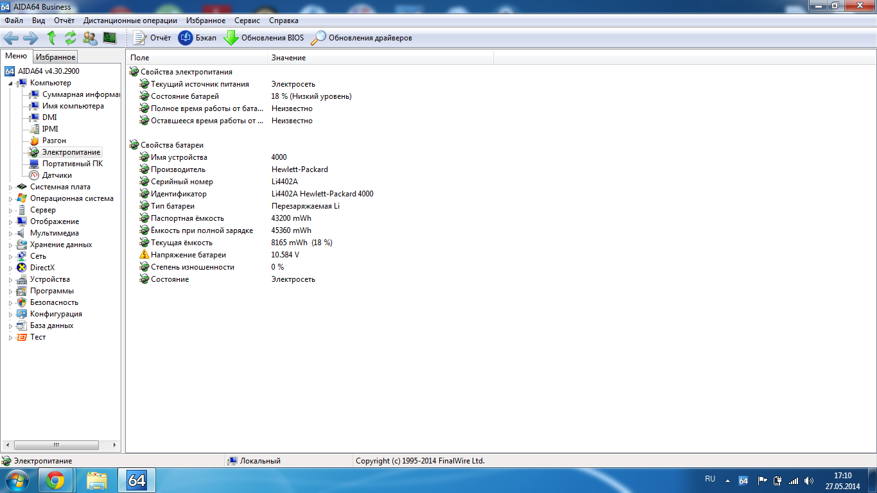Expand the Системная плата node

[x=10, y=187]
